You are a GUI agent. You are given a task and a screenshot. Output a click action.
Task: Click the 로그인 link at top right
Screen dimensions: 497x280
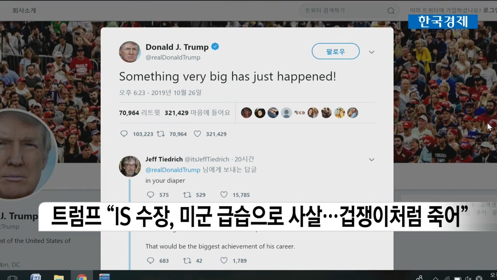point(490,10)
